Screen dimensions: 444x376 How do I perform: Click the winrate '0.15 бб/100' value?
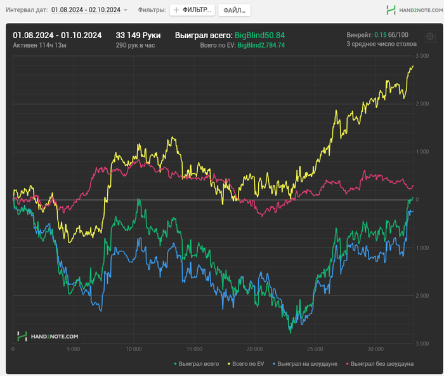[x=391, y=35]
